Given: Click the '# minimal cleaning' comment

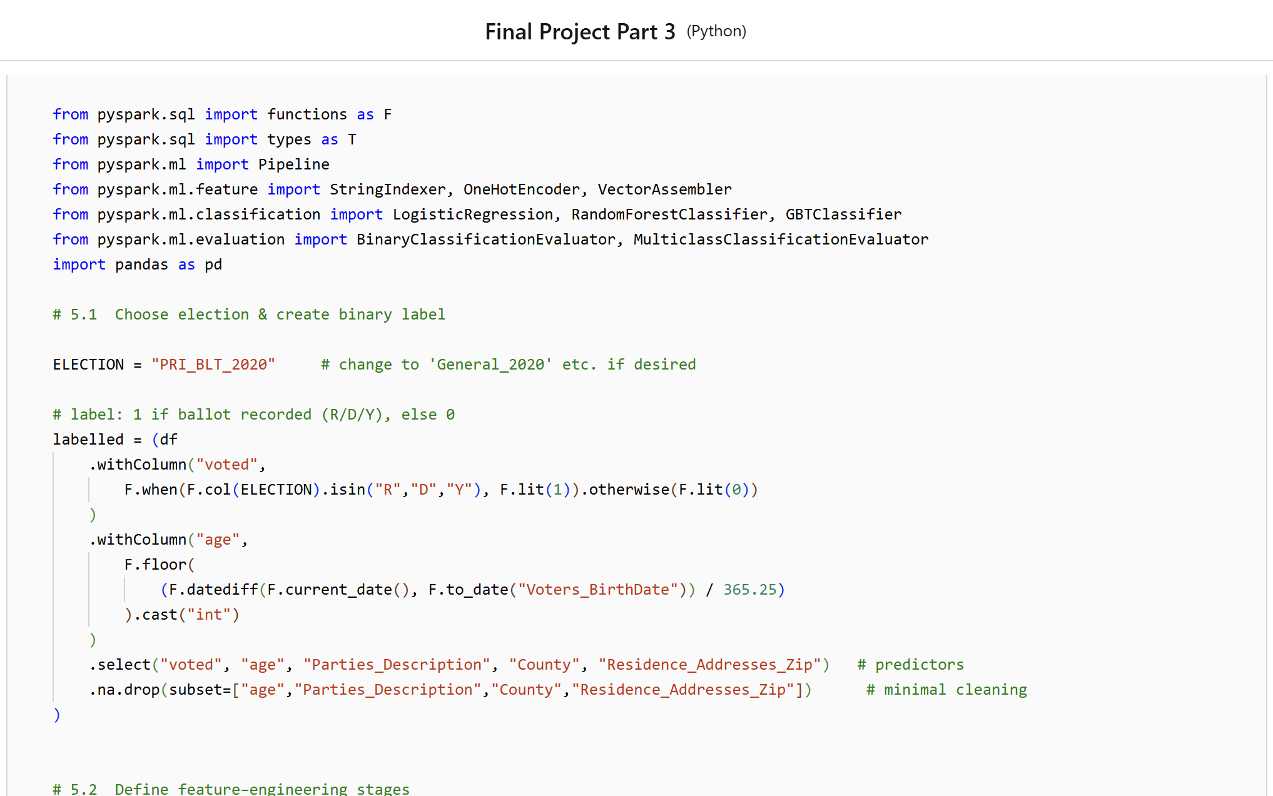Looking at the screenshot, I should pos(946,690).
